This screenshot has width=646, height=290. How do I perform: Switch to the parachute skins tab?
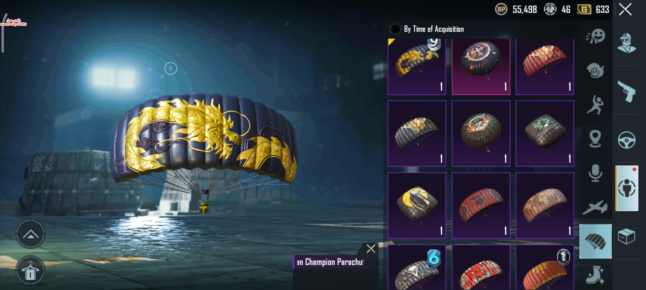(595, 241)
